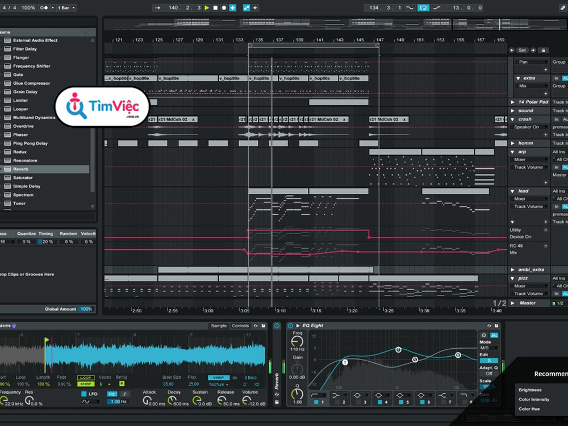568x426 pixels.
Task: Click the Frequency Shifter icon in browser
Action: click(7, 66)
